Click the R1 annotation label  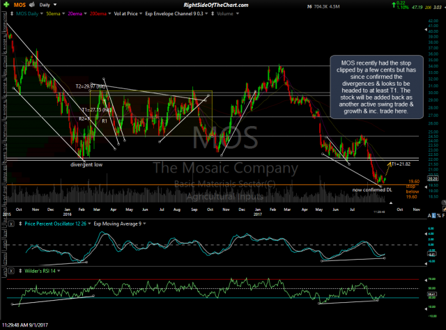105,121
